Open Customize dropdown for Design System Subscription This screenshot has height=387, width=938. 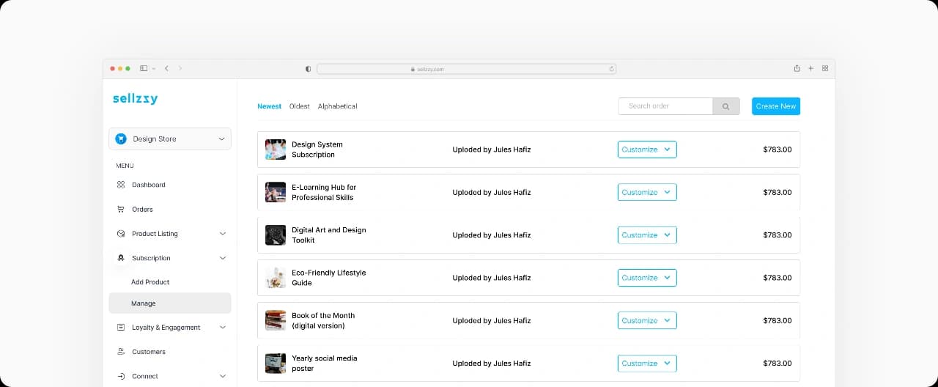point(647,150)
